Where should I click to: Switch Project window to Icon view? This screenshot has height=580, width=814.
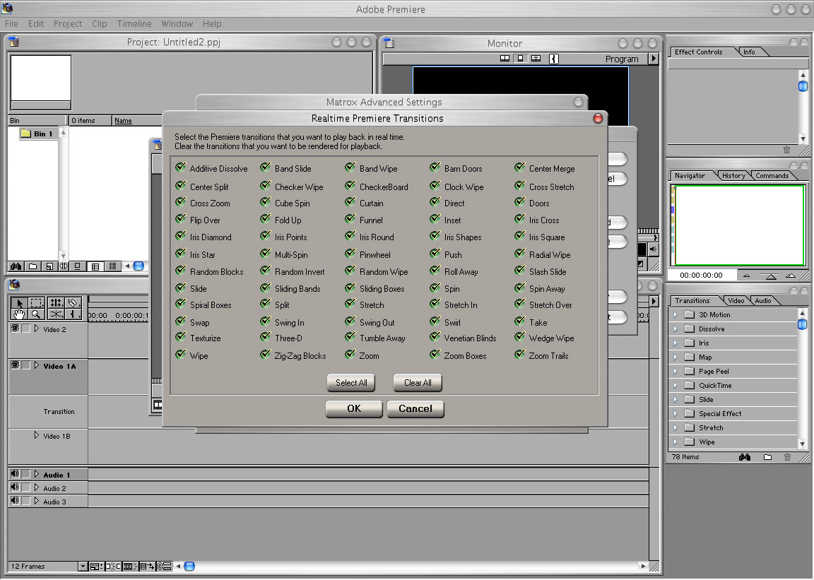[77, 266]
